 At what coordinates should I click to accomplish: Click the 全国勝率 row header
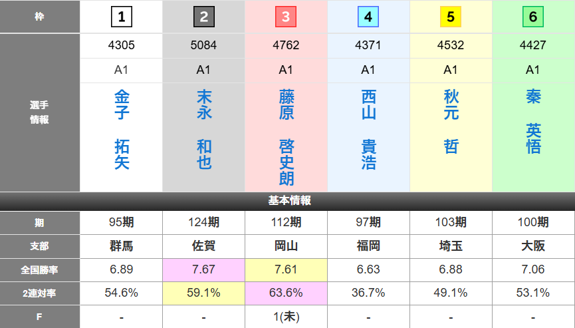point(40,269)
